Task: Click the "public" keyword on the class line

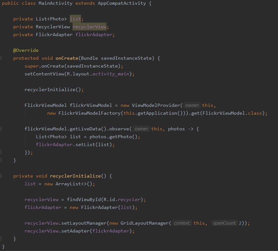Action: coord(10,3)
